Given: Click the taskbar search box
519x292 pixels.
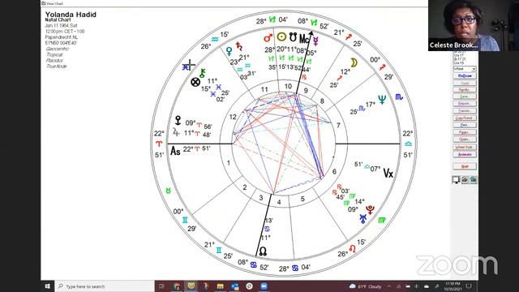Looking at the screenshot, I should tap(105, 286).
